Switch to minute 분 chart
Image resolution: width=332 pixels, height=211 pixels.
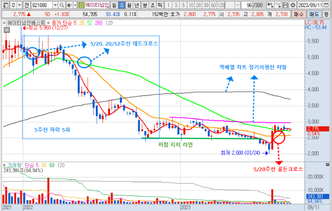pyautogui.click(x=145, y=5)
